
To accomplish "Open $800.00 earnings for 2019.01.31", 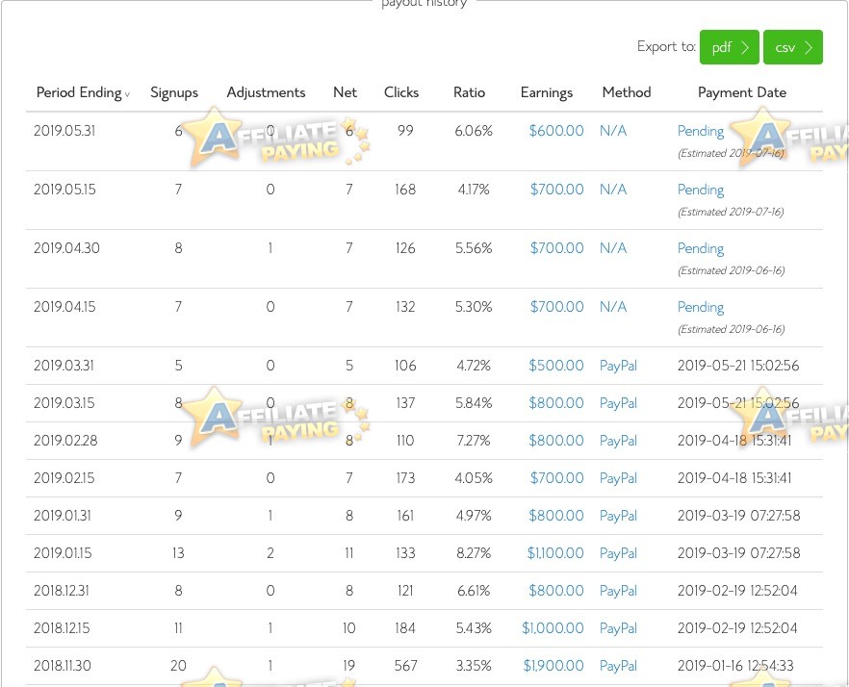I will click(556, 516).
